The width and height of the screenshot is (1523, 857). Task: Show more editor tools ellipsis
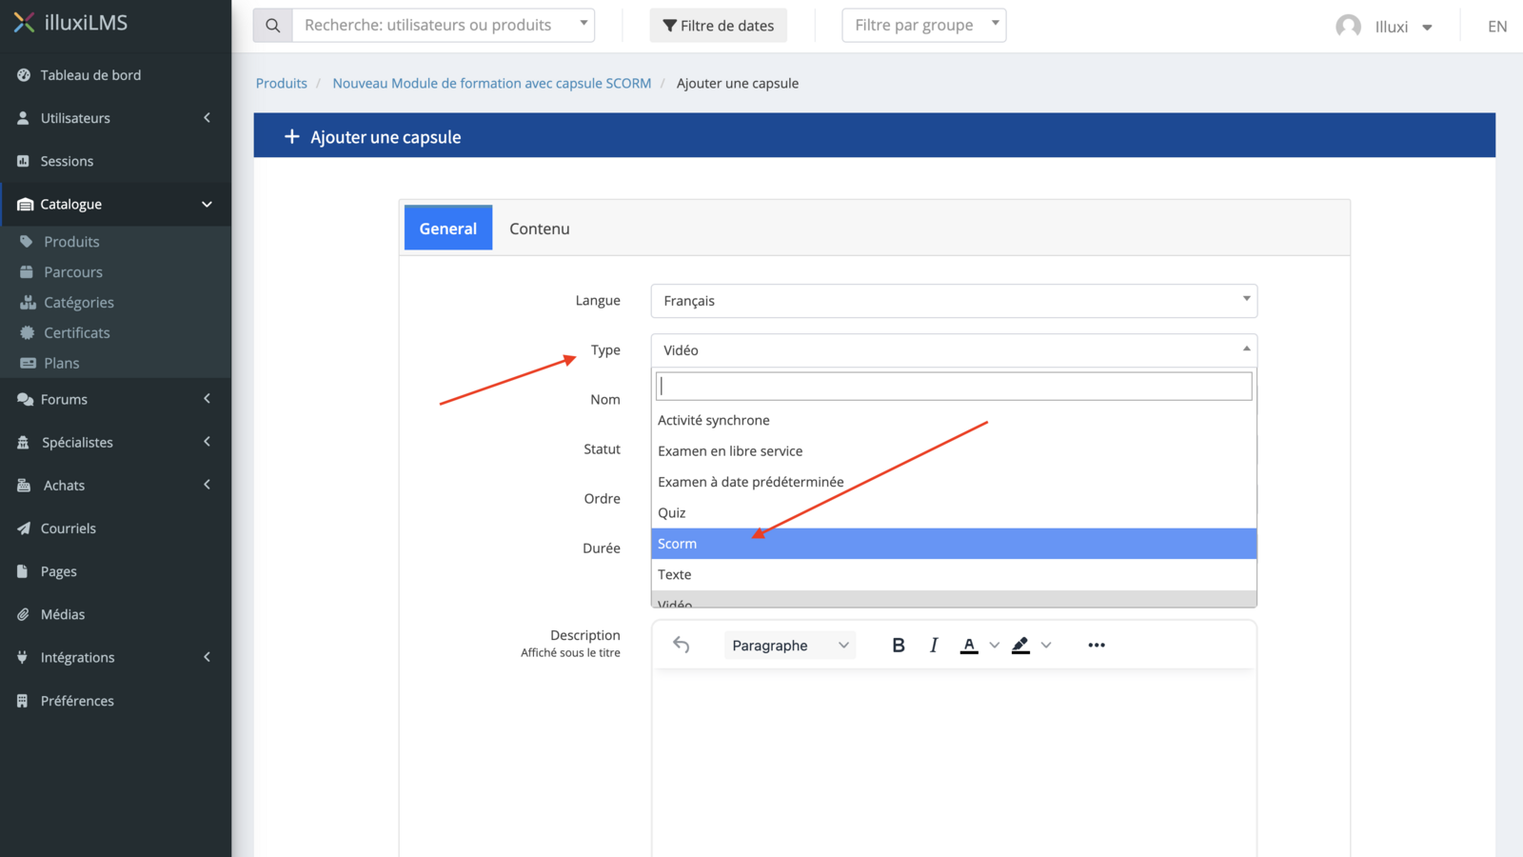pos(1097,645)
